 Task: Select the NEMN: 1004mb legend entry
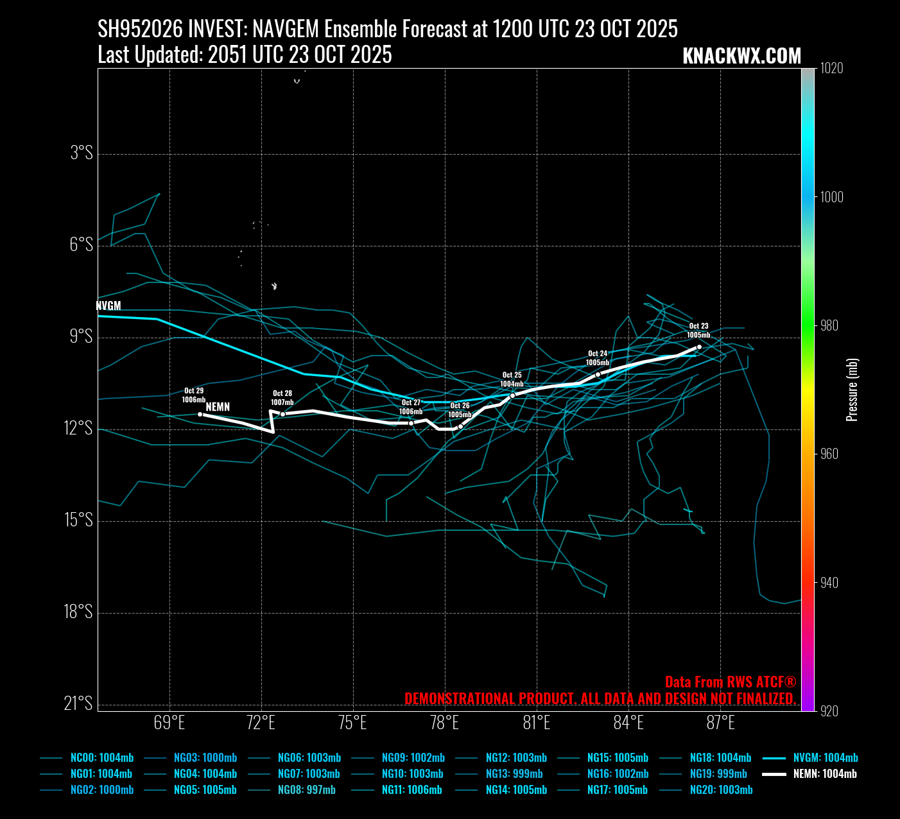tap(825, 774)
